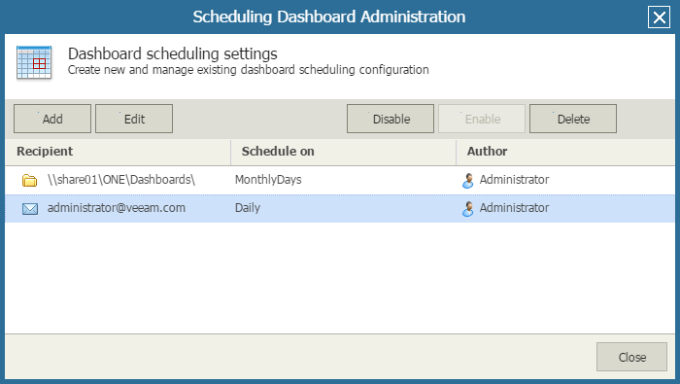Click the email envelope icon
Screen dimensions: 680x384
coord(30,209)
